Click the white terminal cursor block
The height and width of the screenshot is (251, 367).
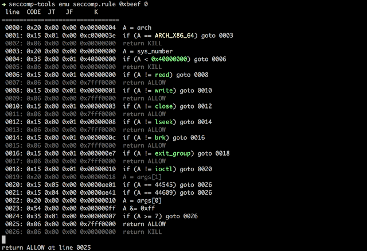(3, 240)
